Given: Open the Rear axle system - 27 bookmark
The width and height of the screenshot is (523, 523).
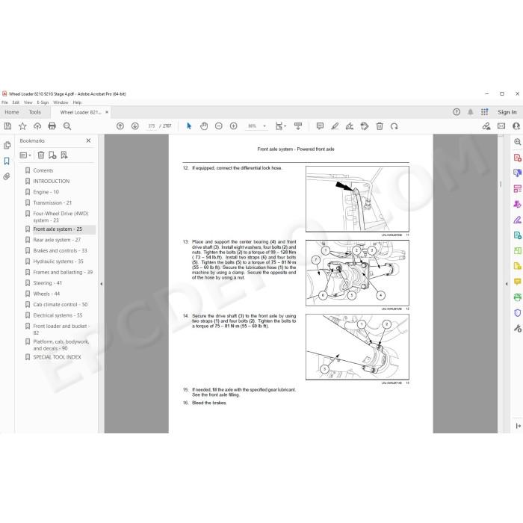Looking at the screenshot, I should coord(57,240).
